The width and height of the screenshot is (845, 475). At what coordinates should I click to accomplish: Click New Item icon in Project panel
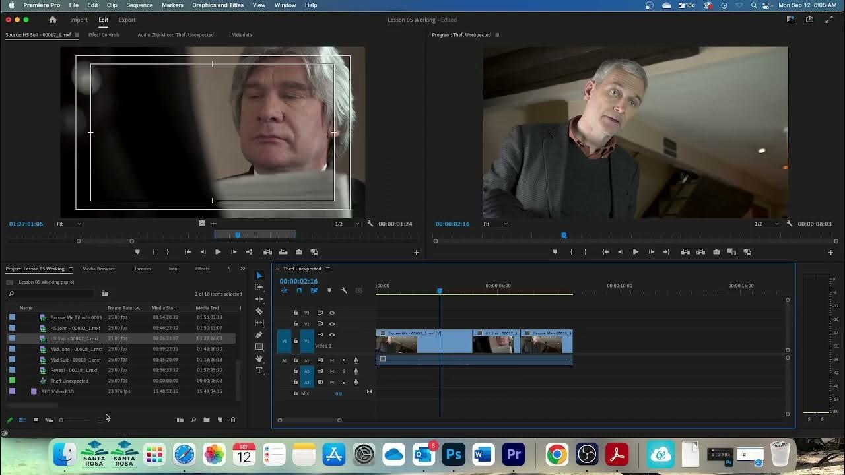coord(220,420)
